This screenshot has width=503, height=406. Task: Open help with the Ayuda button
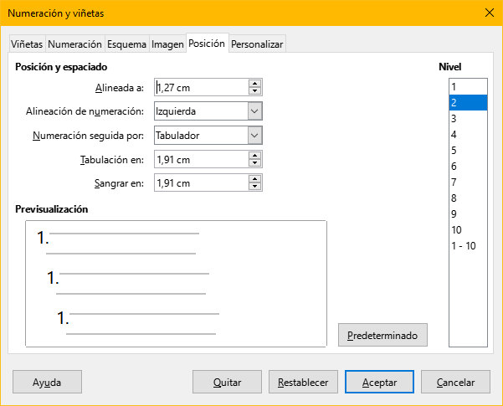[47, 382]
